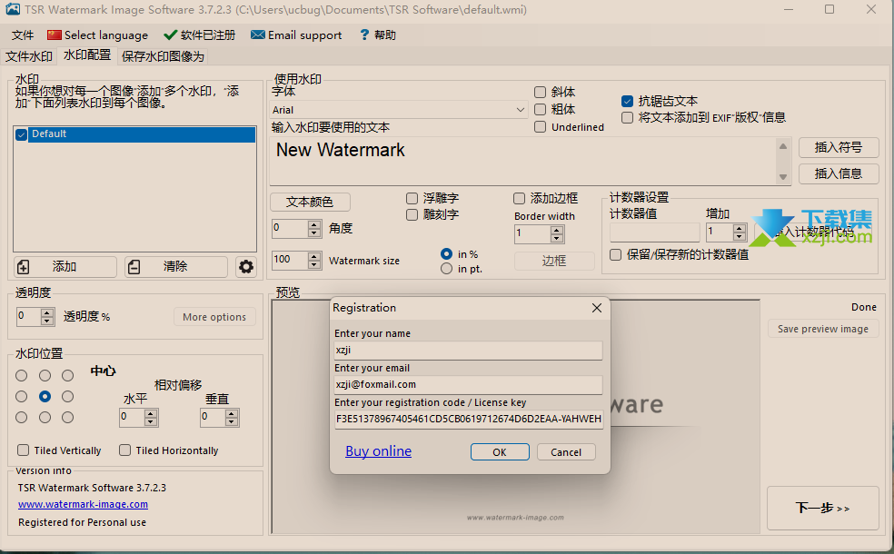This screenshot has width=894, height=554.
Task: Check the 添加边框 checkbox
Action: [x=519, y=198]
